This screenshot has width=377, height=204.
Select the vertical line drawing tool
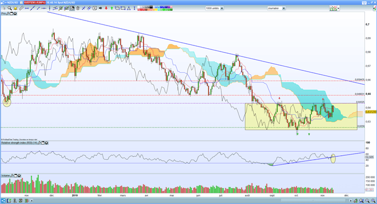pos(49,8)
